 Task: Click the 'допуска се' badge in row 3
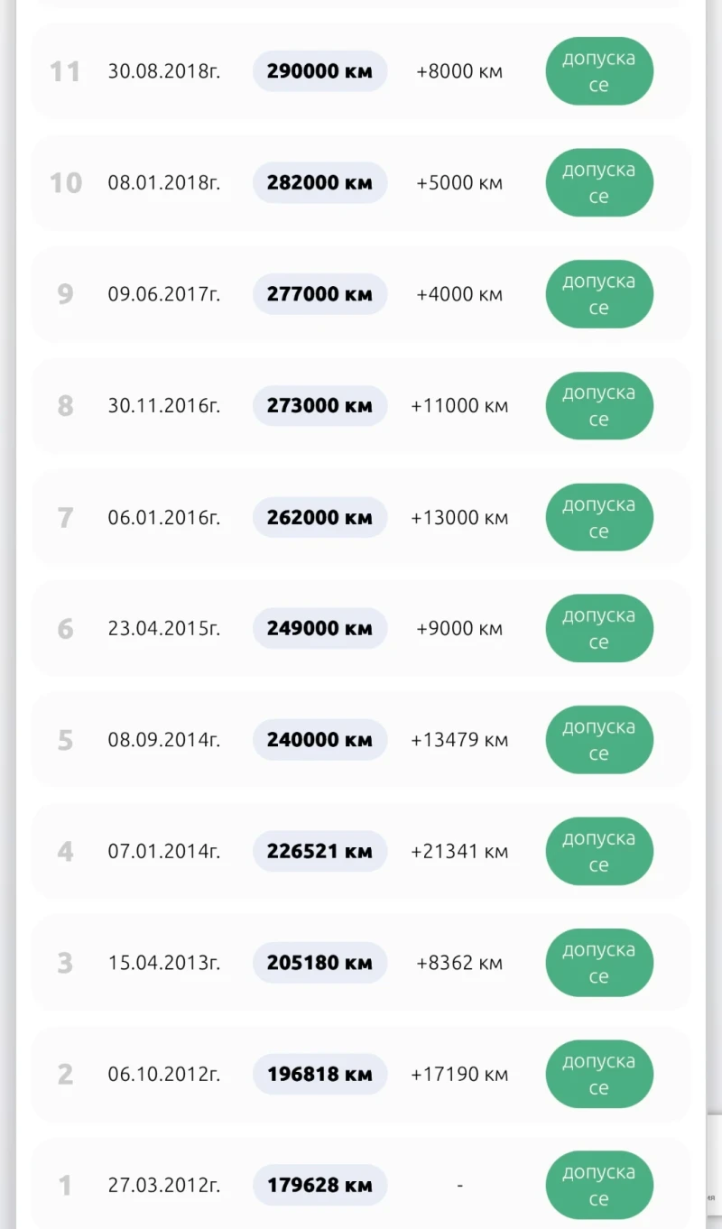tap(598, 963)
